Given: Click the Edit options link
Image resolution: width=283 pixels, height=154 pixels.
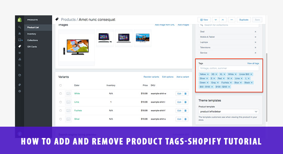Looking at the screenshot, I should [x=168, y=77].
